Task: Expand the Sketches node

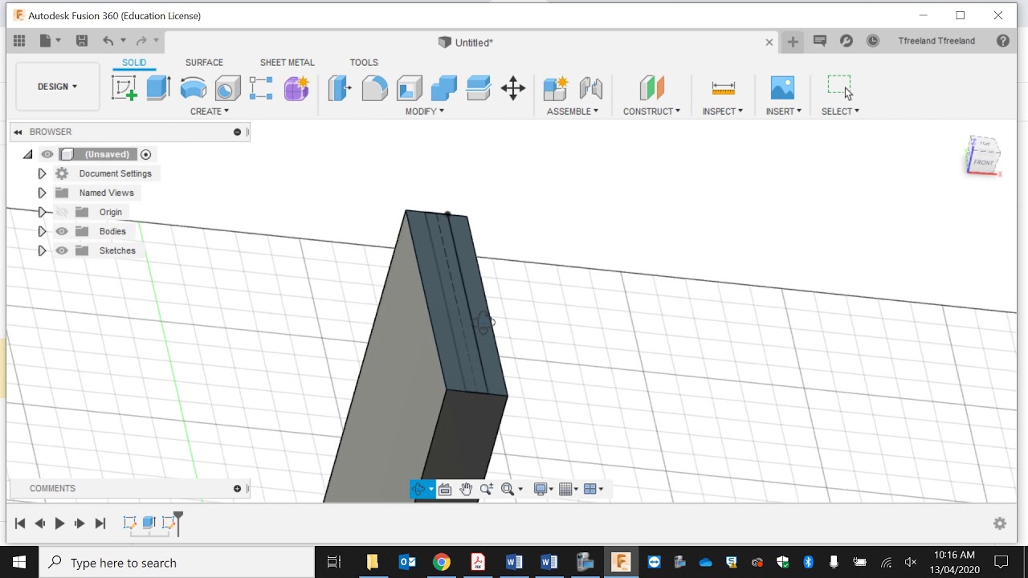Action: (x=42, y=250)
